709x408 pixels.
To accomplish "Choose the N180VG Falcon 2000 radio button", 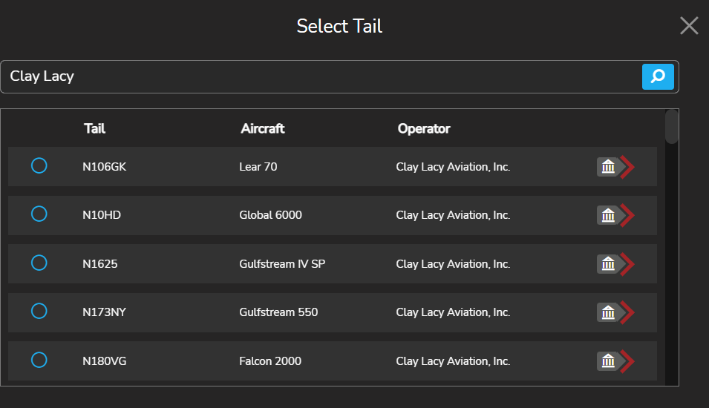I will tap(39, 360).
